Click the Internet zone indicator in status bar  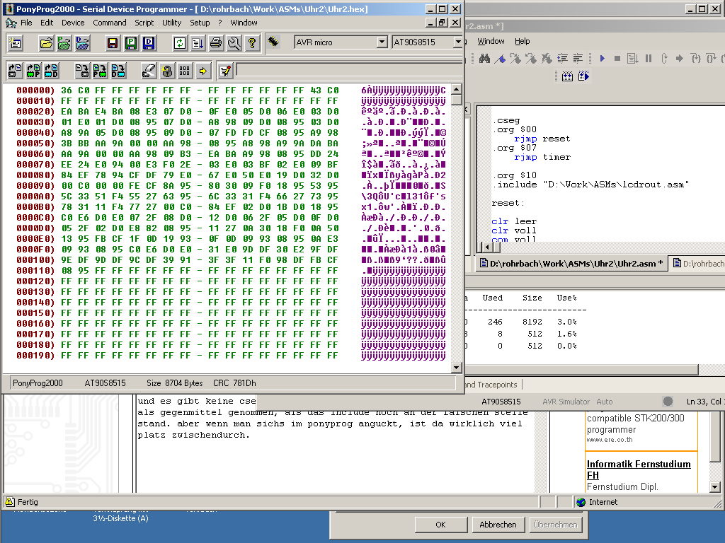point(598,502)
